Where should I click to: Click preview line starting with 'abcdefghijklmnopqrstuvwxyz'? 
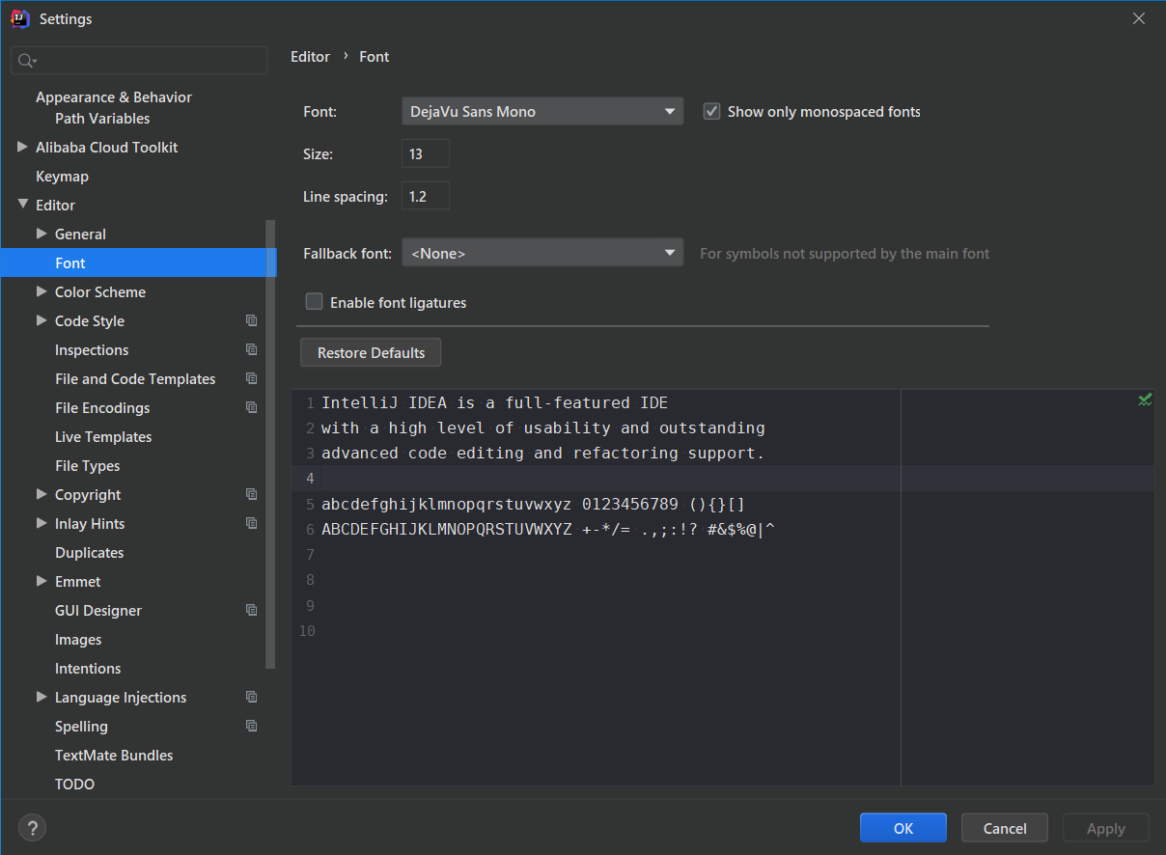[x=533, y=504]
